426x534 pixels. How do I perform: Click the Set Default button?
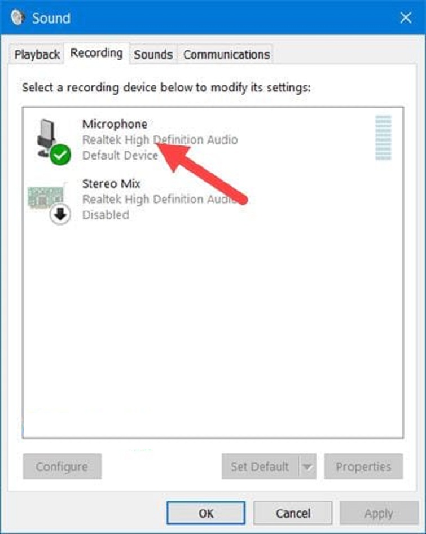pos(260,466)
